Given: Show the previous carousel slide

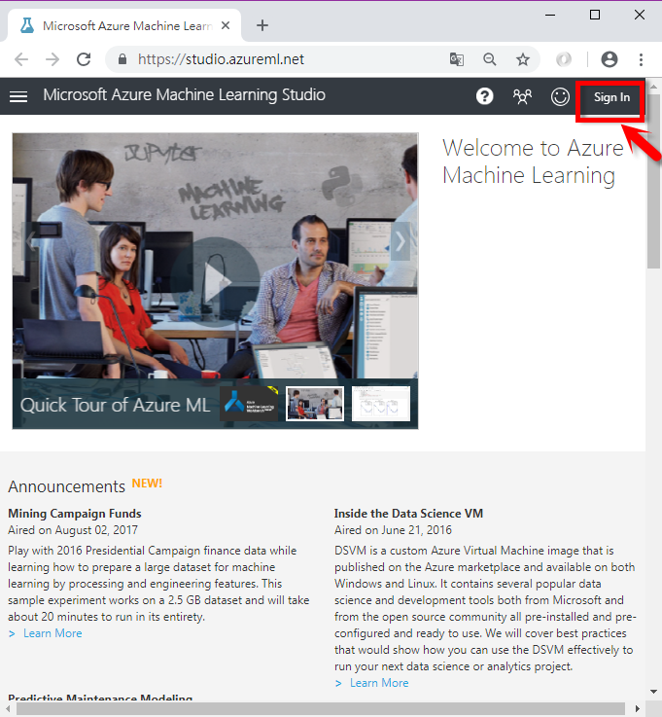Looking at the screenshot, I should (30, 241).
